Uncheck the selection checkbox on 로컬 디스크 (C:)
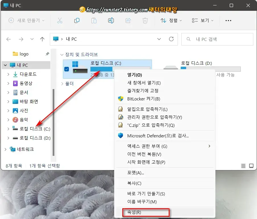 [x=67, y=69]
